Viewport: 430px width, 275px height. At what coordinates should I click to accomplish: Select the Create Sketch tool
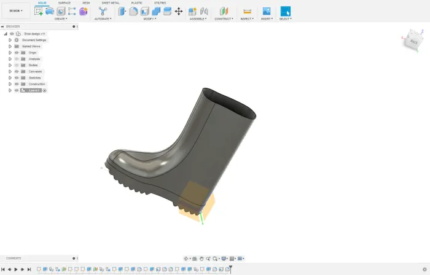coord(38,11)
